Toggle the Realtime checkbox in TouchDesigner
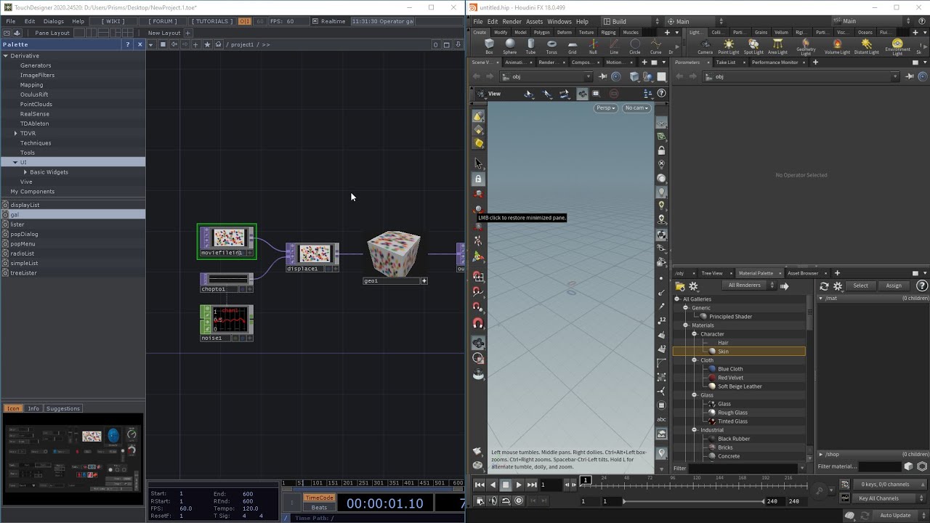The image size is (930, 523). [x=315, y=21]
